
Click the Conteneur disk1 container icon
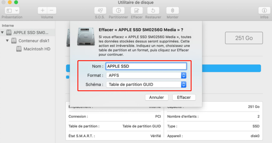(14, 41)
